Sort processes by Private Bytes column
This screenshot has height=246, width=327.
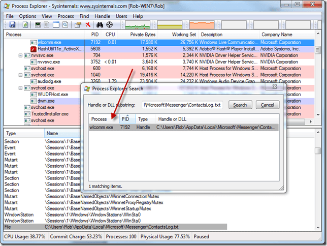(x=142, y=35)
